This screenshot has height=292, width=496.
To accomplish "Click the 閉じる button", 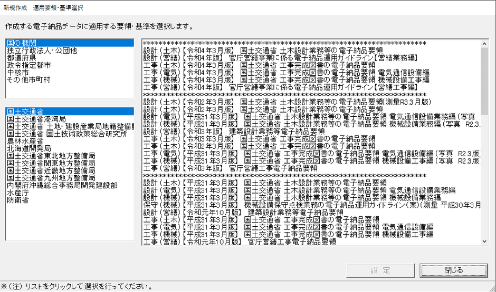I will point(454,270).
